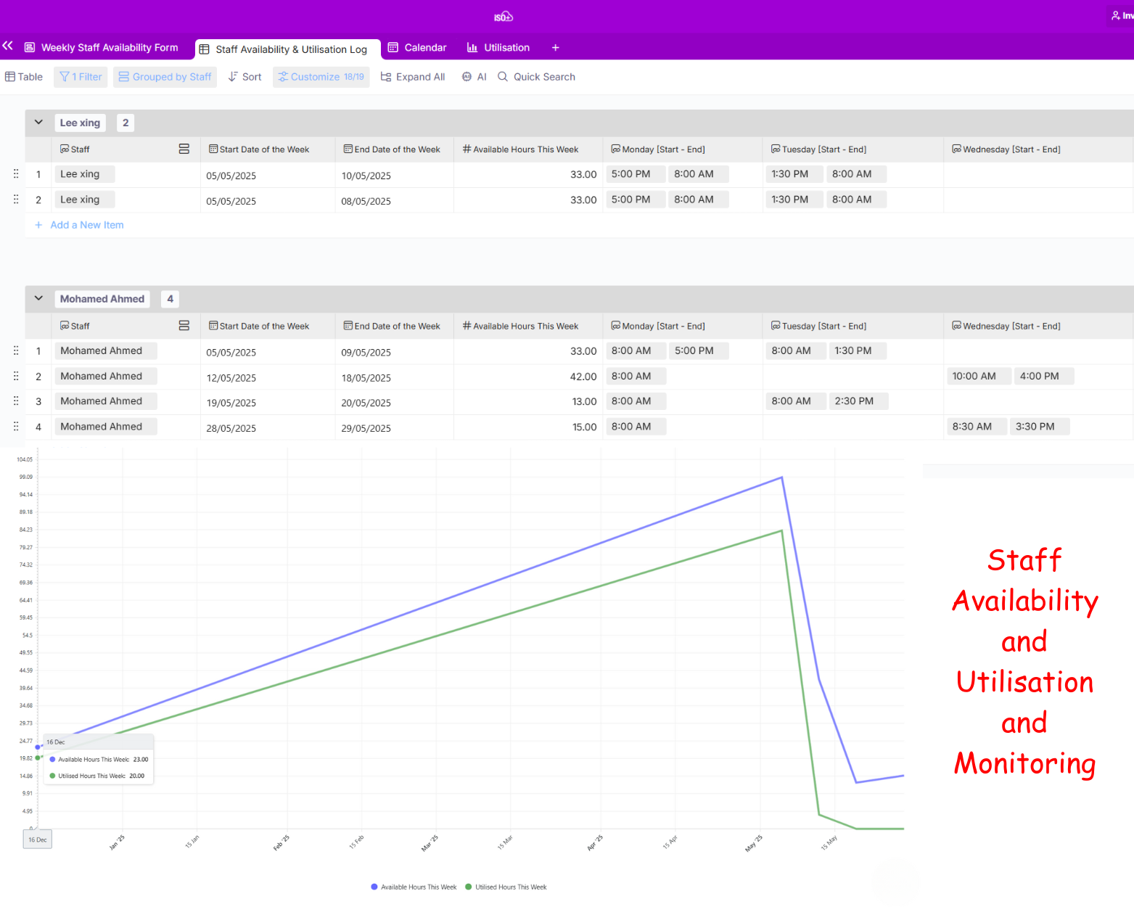Collapse sidebar with double chevron icon
Image resolution: width=1134 pixels, height=907 pixels.
point(8,46)
